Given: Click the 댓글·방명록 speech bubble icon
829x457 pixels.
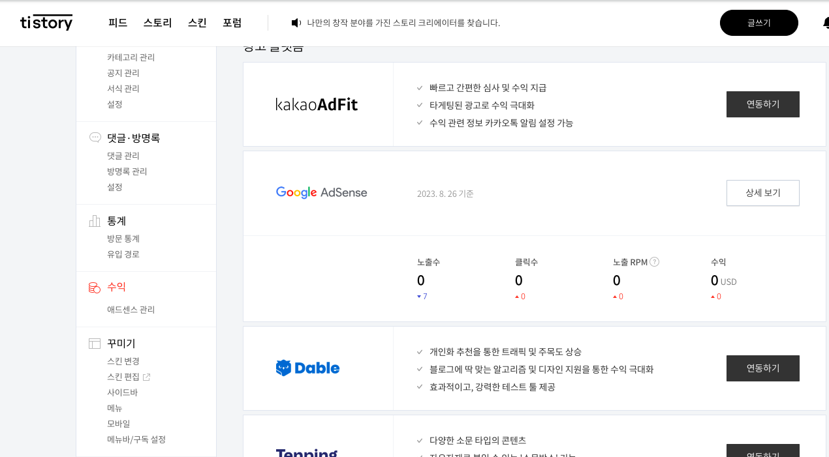Looking at the screenshot, I should point(95,138).
